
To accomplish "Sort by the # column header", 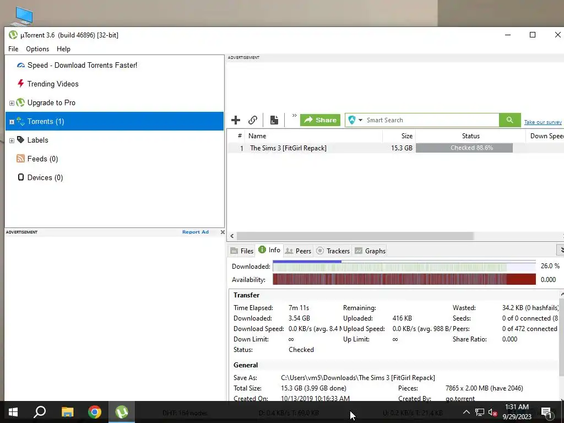I will 240,136.
